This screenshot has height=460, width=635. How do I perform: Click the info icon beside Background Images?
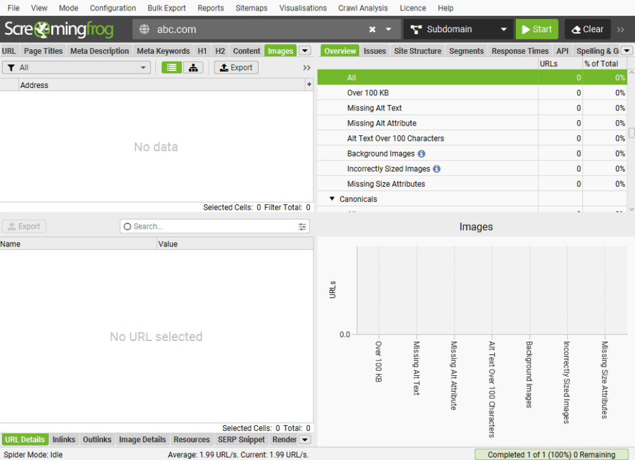[x=421, y=153]
